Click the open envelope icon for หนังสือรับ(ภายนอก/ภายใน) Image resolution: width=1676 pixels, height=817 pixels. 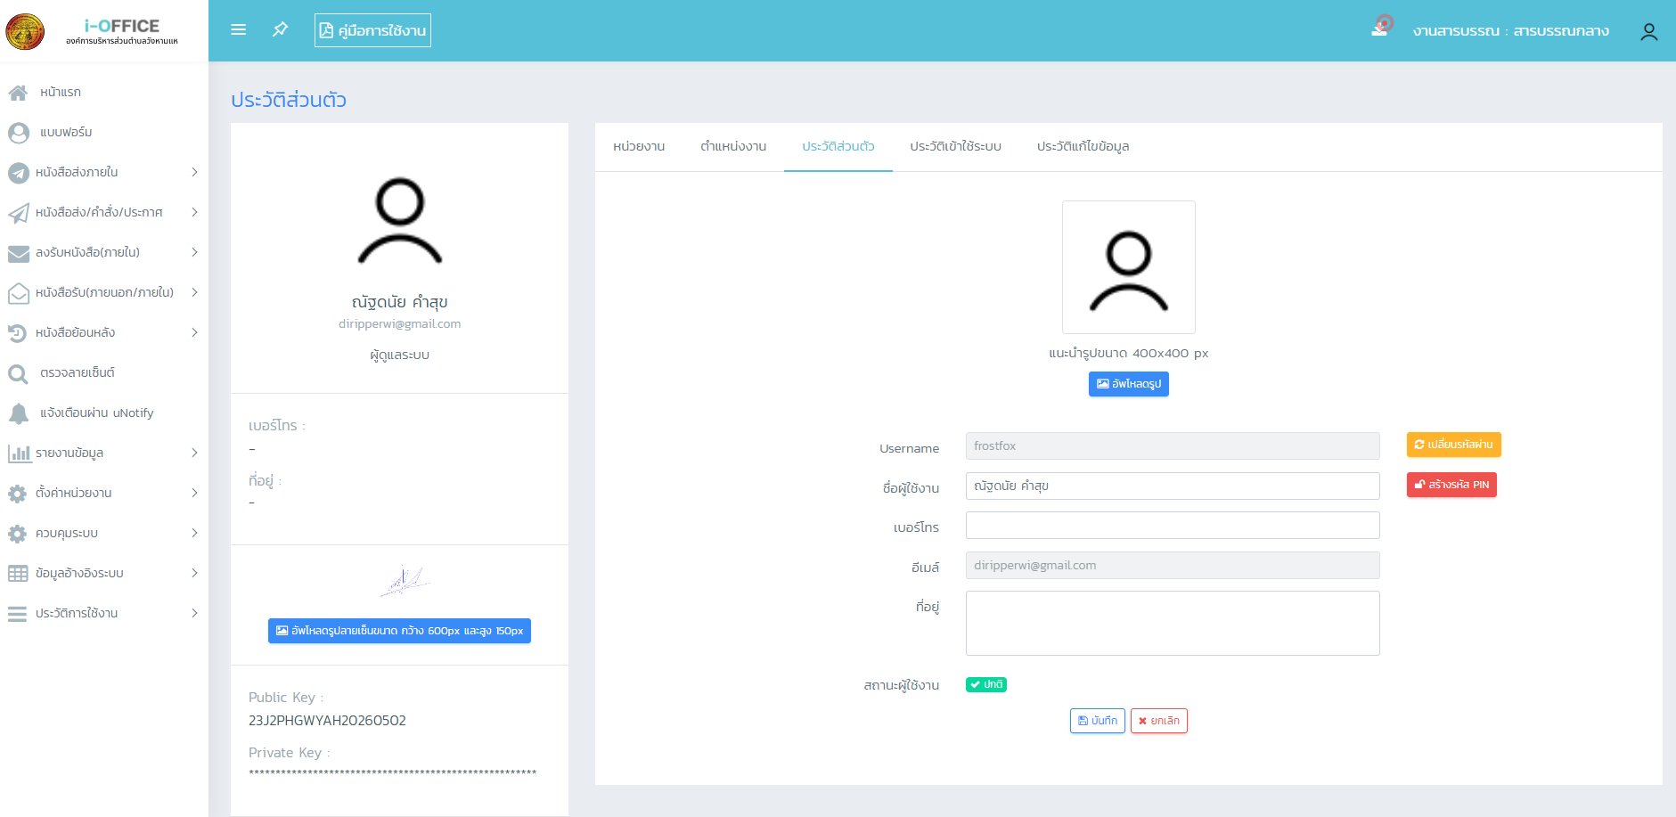(x=19, y=293)
